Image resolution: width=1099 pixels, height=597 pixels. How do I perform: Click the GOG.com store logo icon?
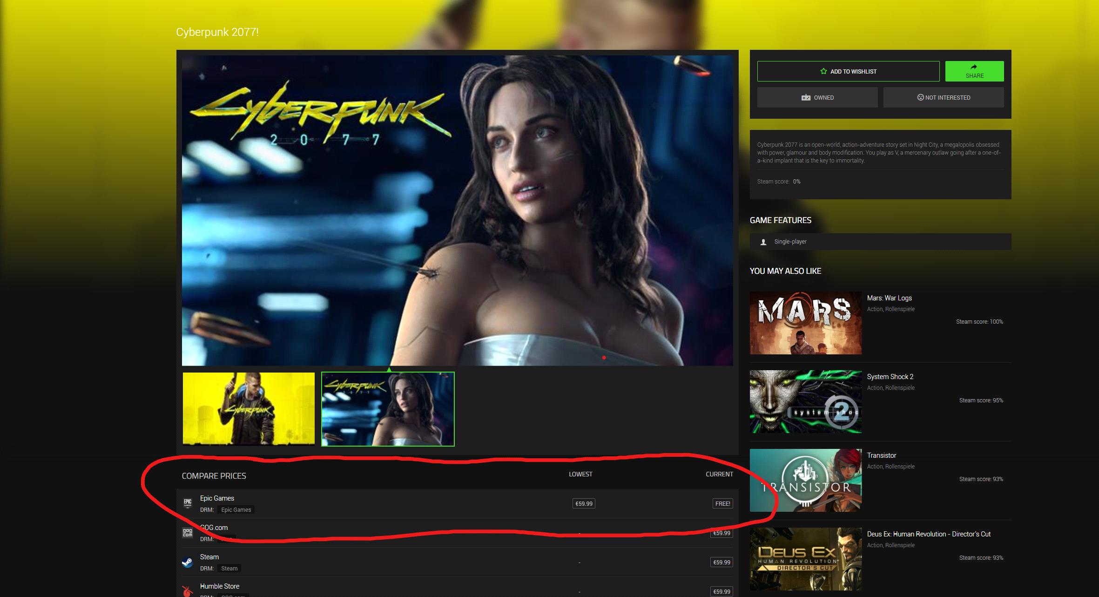188,532
